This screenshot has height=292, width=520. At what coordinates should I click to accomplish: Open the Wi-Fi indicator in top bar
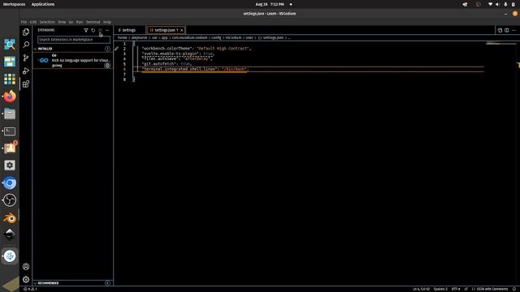(490, 4)
